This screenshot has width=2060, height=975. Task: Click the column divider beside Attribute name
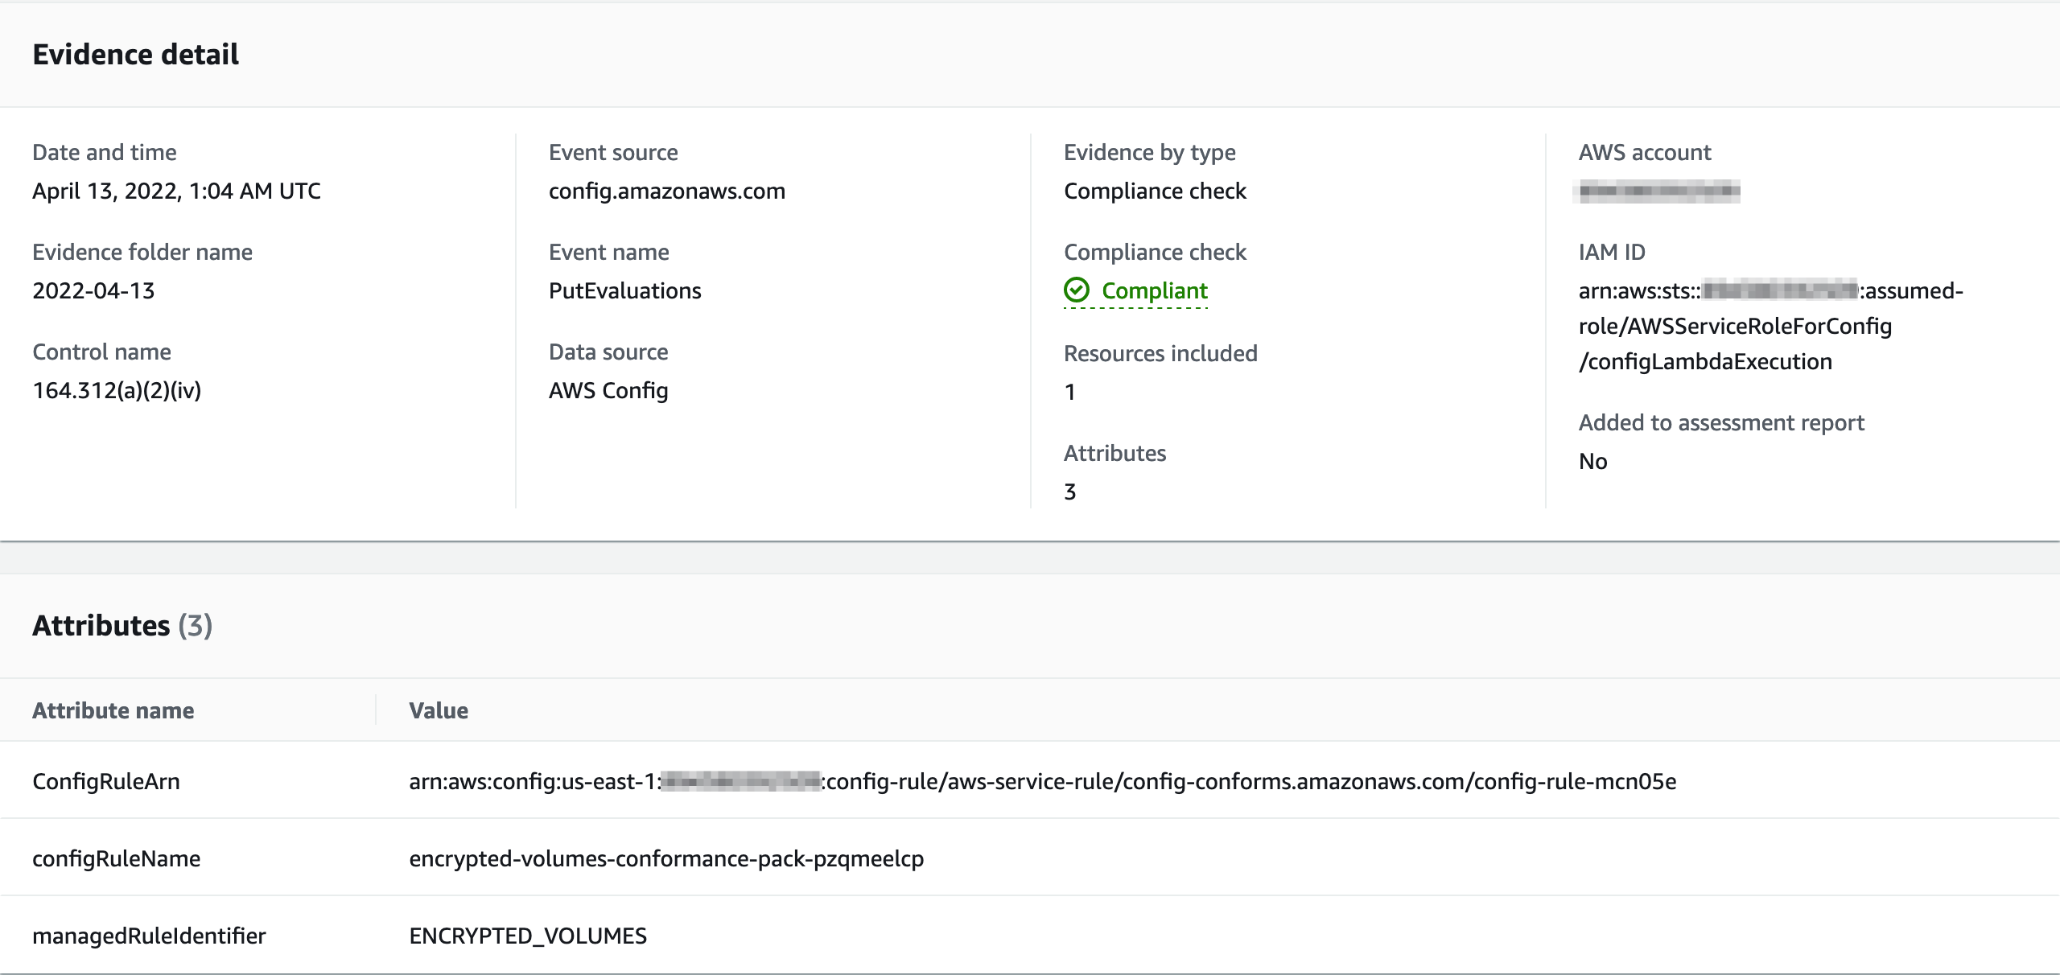pos(376,710)
